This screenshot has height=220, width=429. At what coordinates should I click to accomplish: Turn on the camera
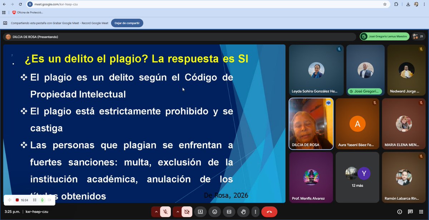point(187,211)
